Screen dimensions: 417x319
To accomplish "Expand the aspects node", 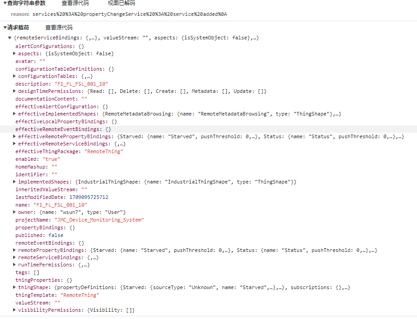I will coord(15,53).
